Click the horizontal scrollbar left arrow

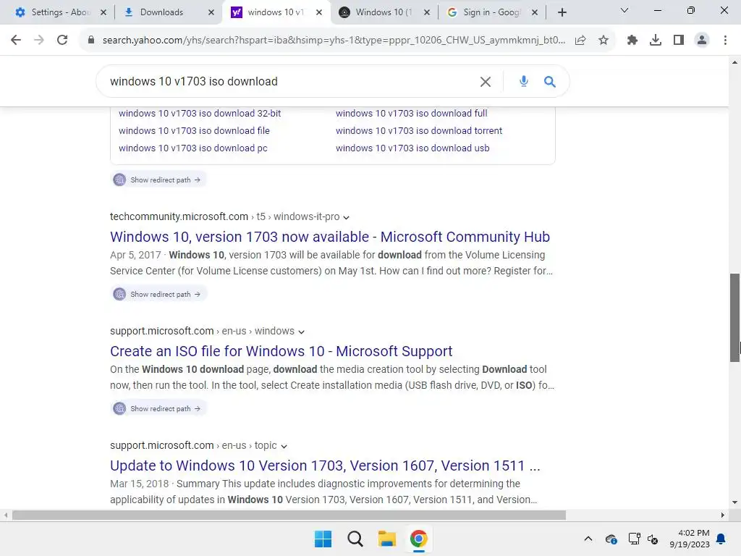[6, 515]
